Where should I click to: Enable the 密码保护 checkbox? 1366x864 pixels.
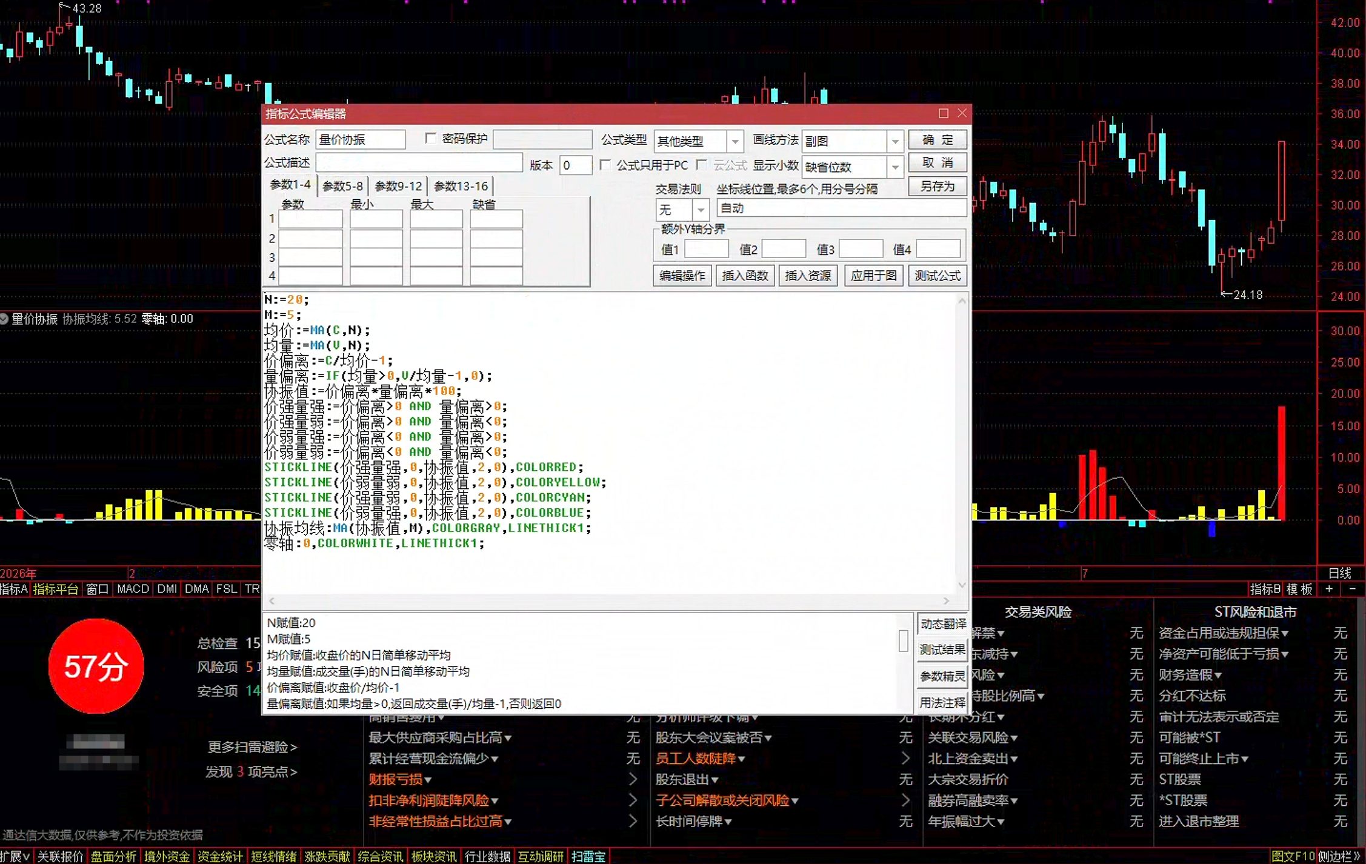(431, 139)
